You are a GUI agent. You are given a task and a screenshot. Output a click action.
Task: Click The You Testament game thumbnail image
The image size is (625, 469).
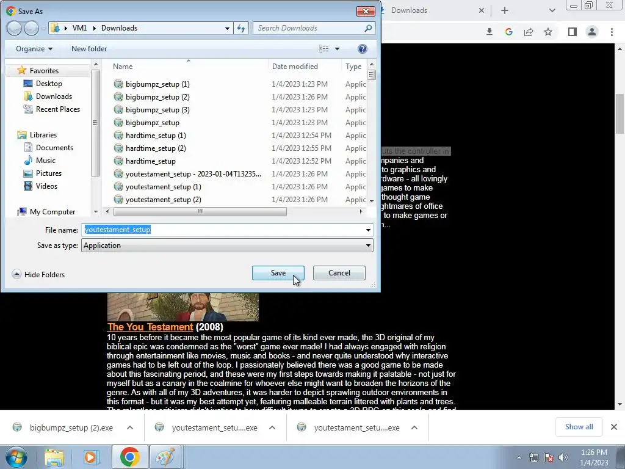tap(183, 307)
